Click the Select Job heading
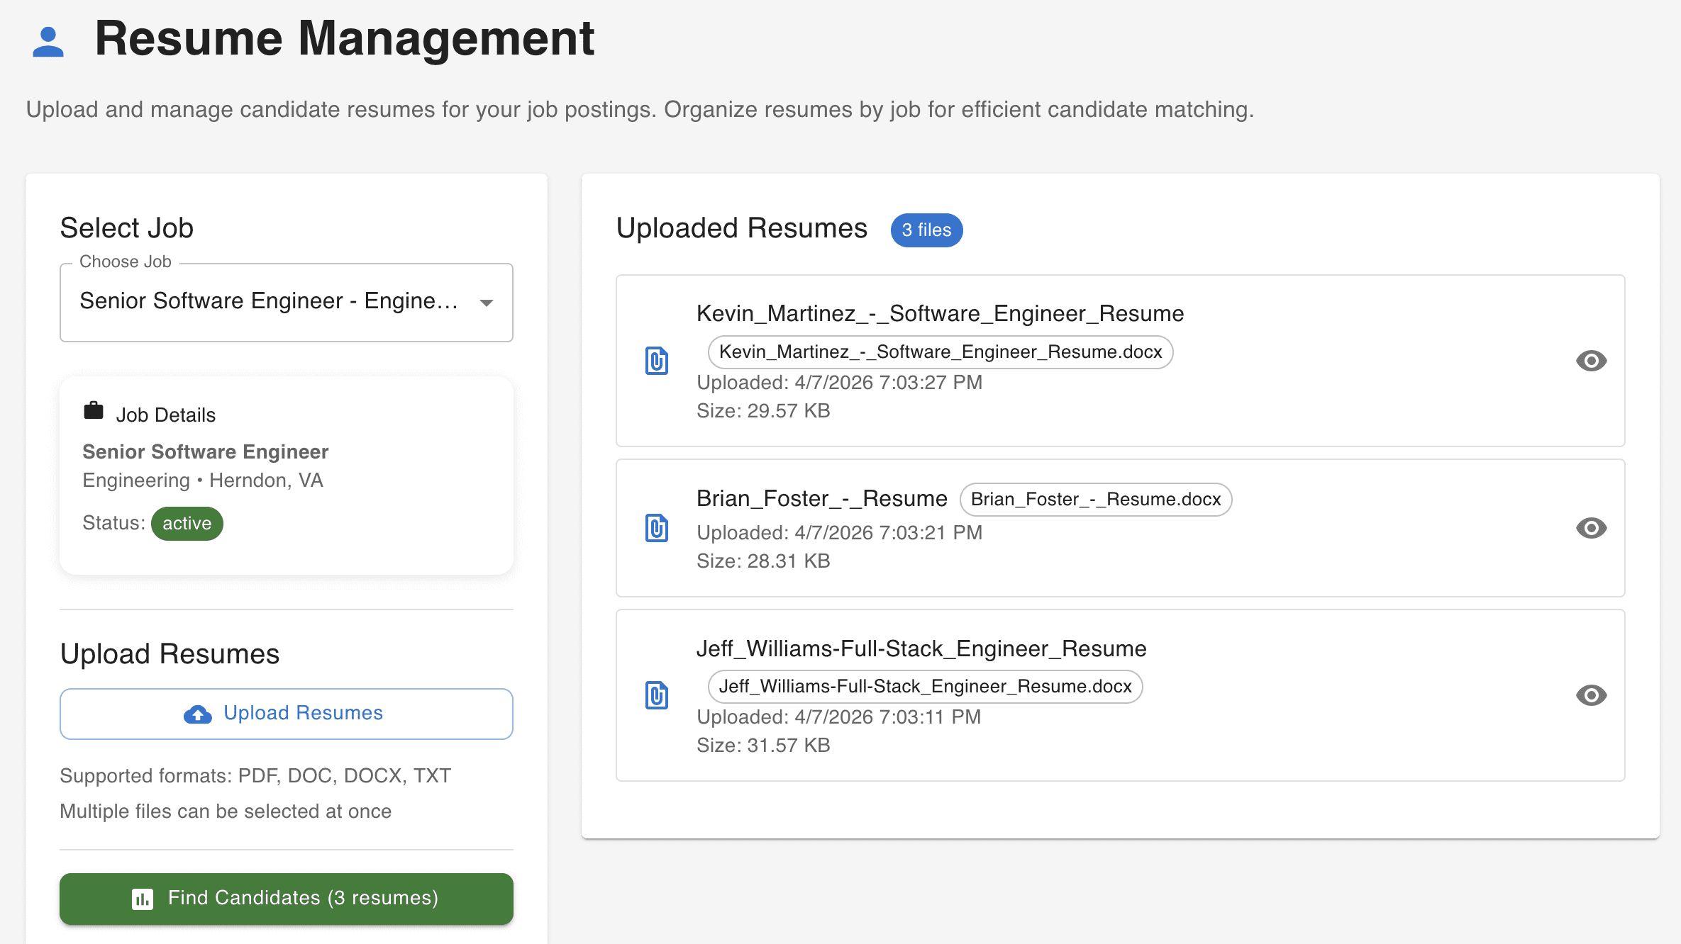 click(x=127, y=228)
